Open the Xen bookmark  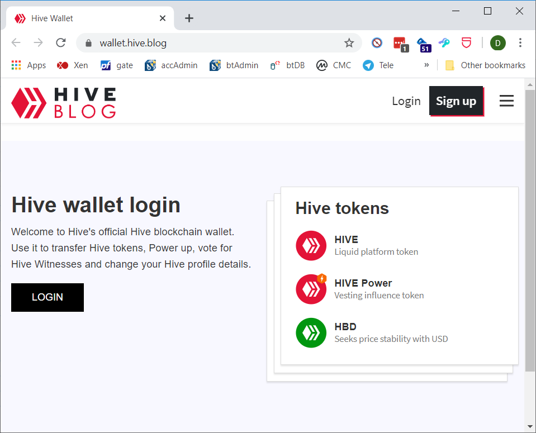73,65
